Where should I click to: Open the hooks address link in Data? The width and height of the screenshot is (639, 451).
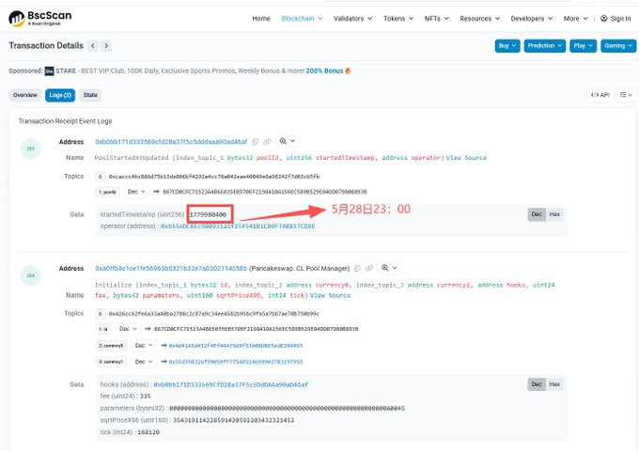pos(230,384)
